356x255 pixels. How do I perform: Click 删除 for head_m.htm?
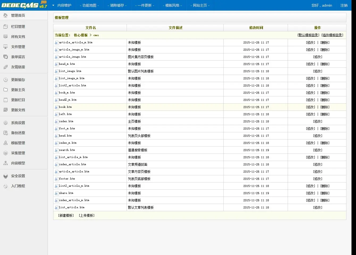[325, 64]
